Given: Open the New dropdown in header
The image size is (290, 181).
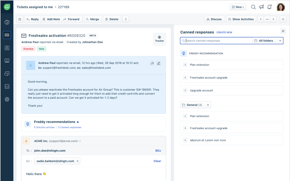Looking at the screenshot, I should 238,7.
